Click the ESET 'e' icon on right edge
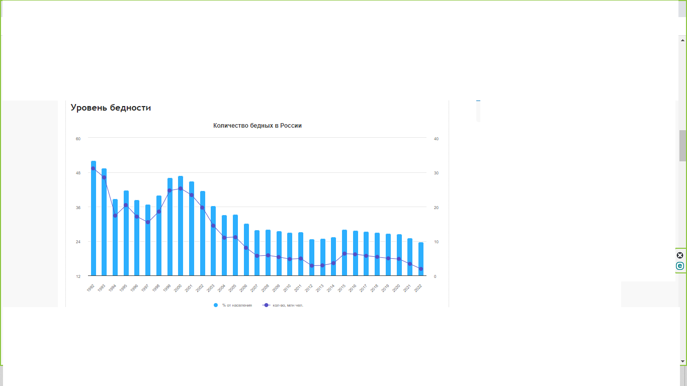The image size is (687, 386). coord(680,266)
